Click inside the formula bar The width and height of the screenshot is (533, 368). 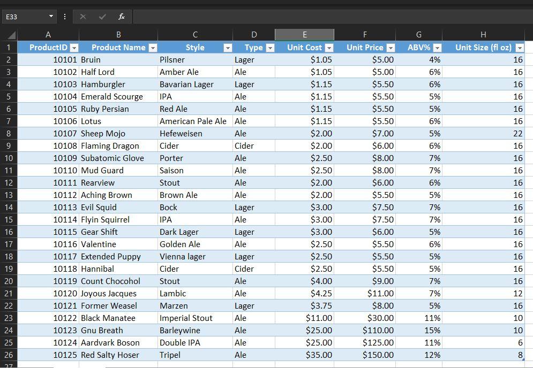click(268, 17)
